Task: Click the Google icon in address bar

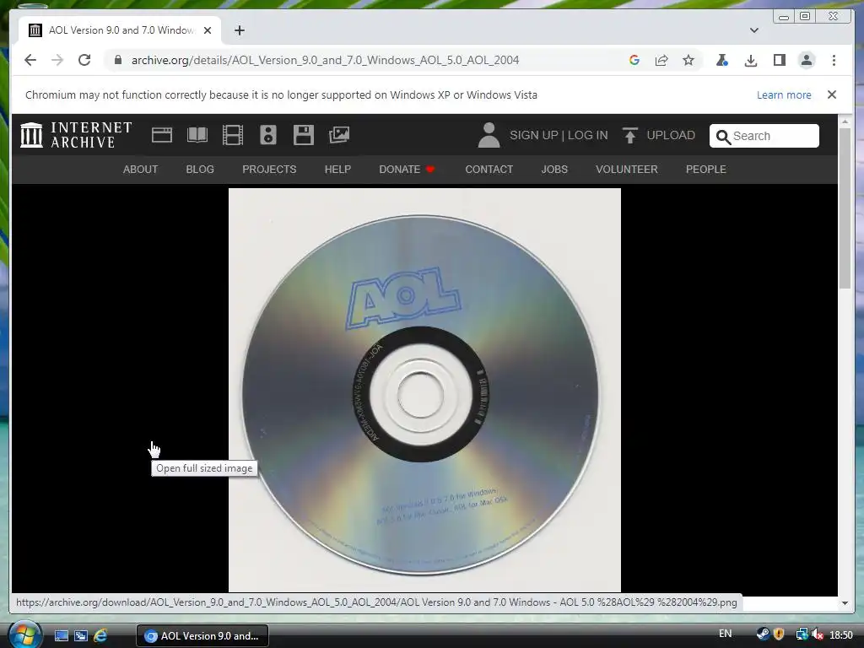Action: click(634, 60)
